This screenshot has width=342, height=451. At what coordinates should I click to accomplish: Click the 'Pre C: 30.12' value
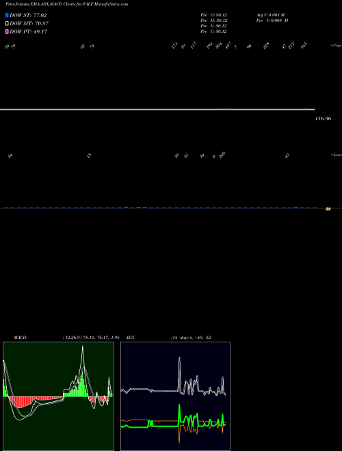pos(214,31)
